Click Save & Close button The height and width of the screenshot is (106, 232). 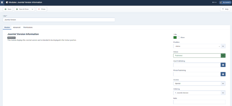tap(22, 9)
